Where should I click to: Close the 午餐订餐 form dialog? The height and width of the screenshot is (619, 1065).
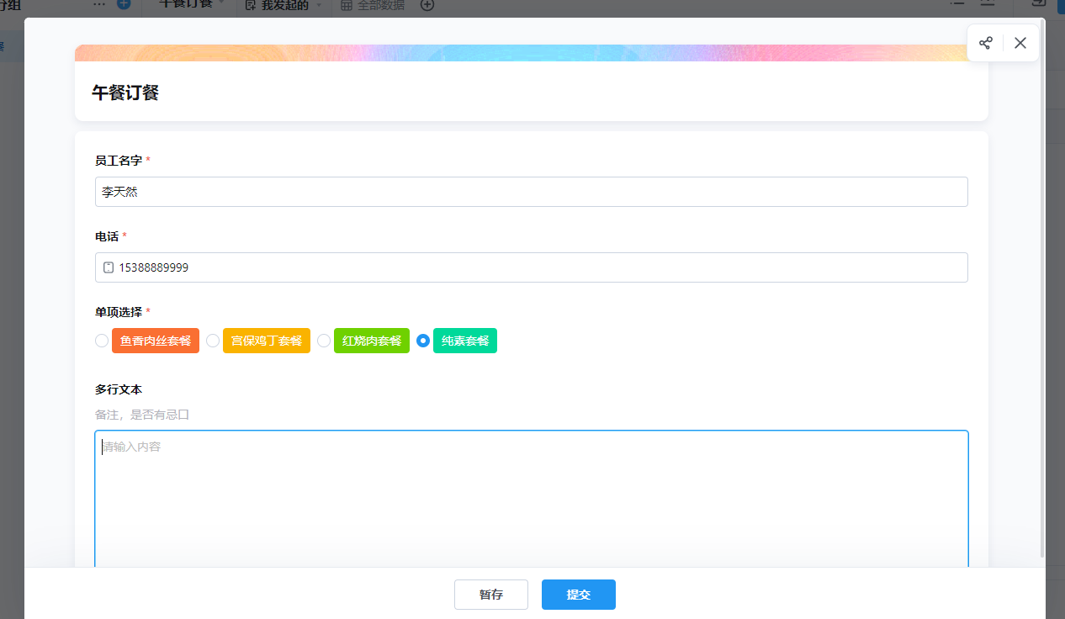(1020, 43)
